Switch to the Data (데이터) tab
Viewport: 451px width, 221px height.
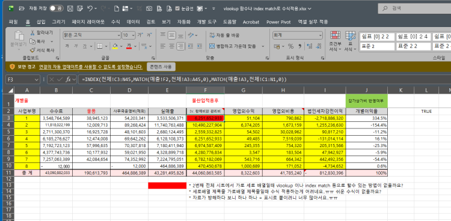click(133, 22)
